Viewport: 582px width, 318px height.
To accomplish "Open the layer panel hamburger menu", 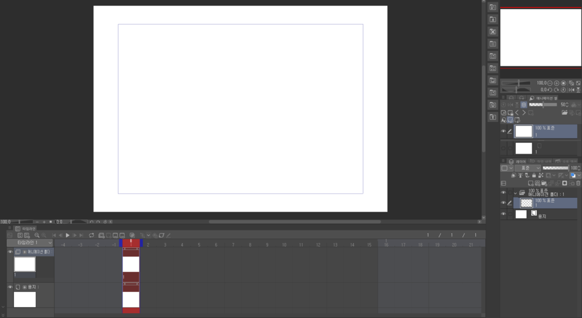I will click(503, 161).
